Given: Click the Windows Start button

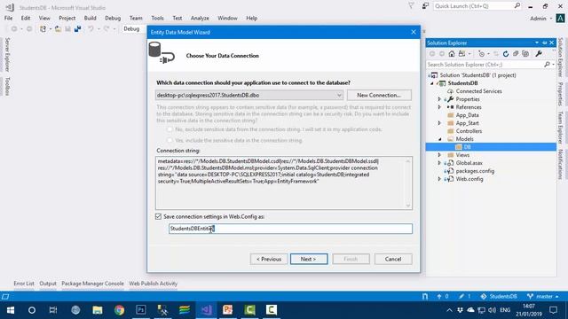Looking at the screenshot, I should tap(10, 310).
